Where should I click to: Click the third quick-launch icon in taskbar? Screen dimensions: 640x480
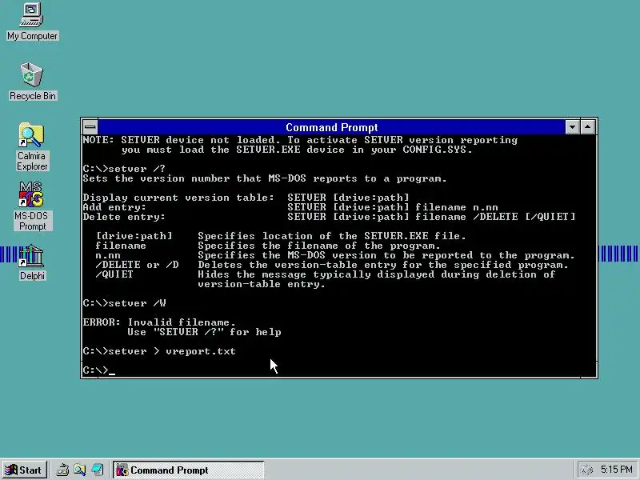tap(97, 470)
